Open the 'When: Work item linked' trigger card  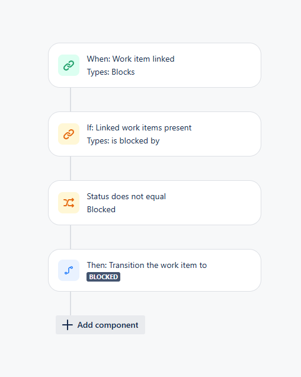pos(155,65)
